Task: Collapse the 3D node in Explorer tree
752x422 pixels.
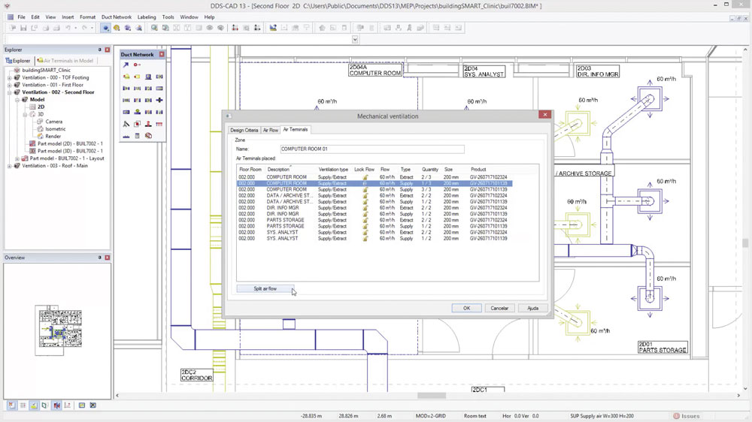Action: 25,114
